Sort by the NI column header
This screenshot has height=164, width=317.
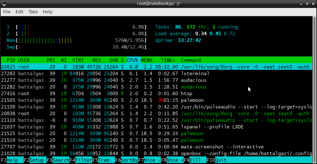[x=63, y=60]
